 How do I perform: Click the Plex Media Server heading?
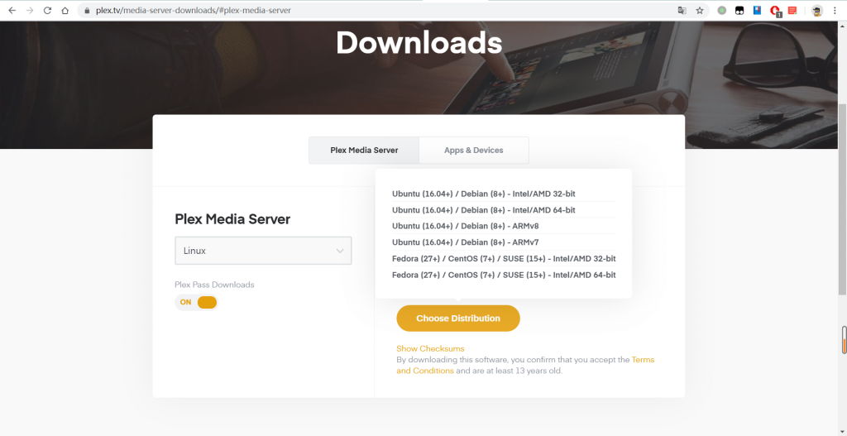click(232, 218)
